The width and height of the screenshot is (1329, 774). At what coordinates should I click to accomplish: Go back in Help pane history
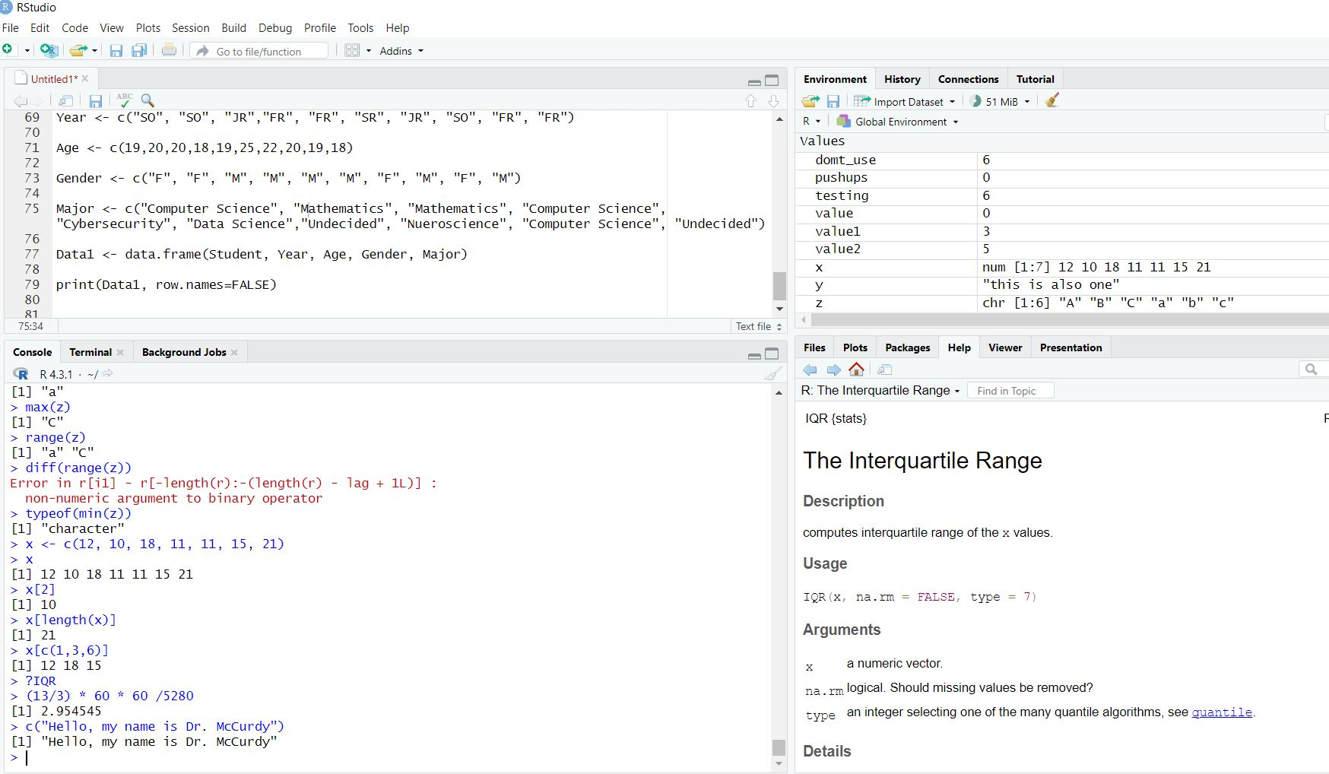pyautogui.click(x=810, y=370)
